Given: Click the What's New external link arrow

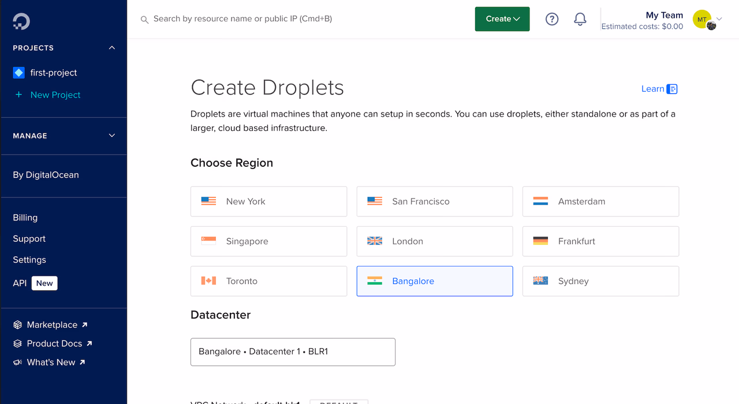Looking at the screenshot, I should pos(82,362).
